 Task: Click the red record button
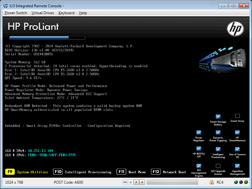tap(142, 182)
